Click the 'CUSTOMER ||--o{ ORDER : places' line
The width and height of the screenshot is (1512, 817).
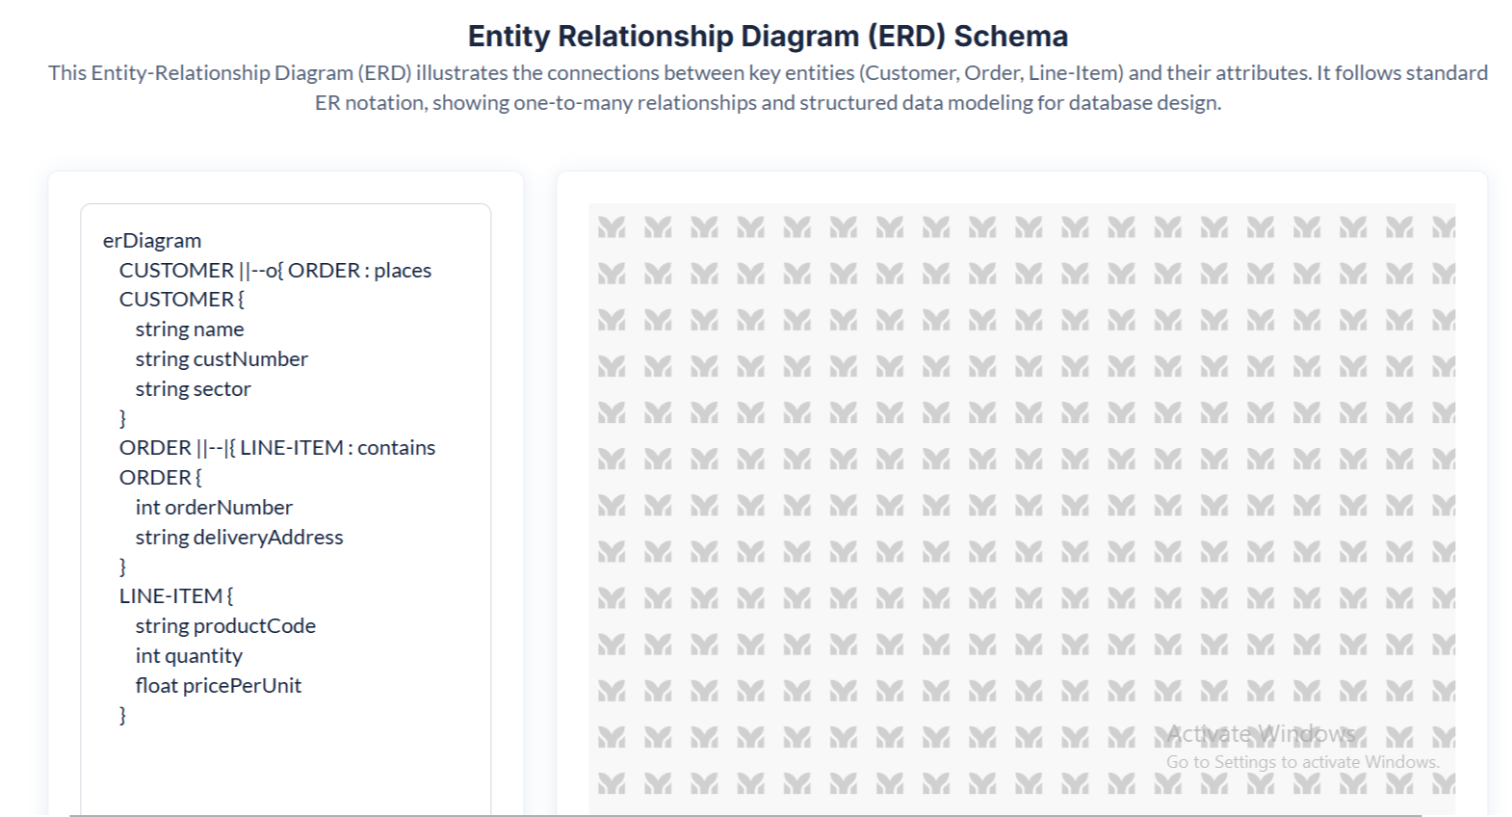pyautogui.click(x=274, y=271)
